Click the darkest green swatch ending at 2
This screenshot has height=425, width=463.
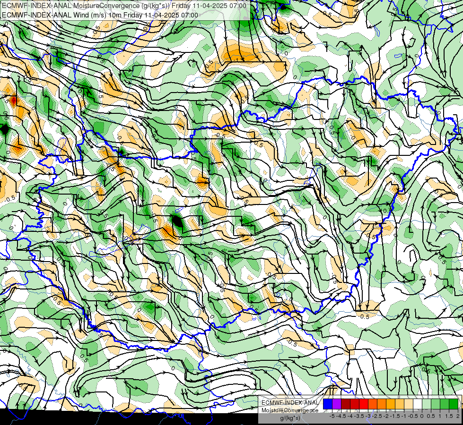pyautogui.click(x=454, y=404)
